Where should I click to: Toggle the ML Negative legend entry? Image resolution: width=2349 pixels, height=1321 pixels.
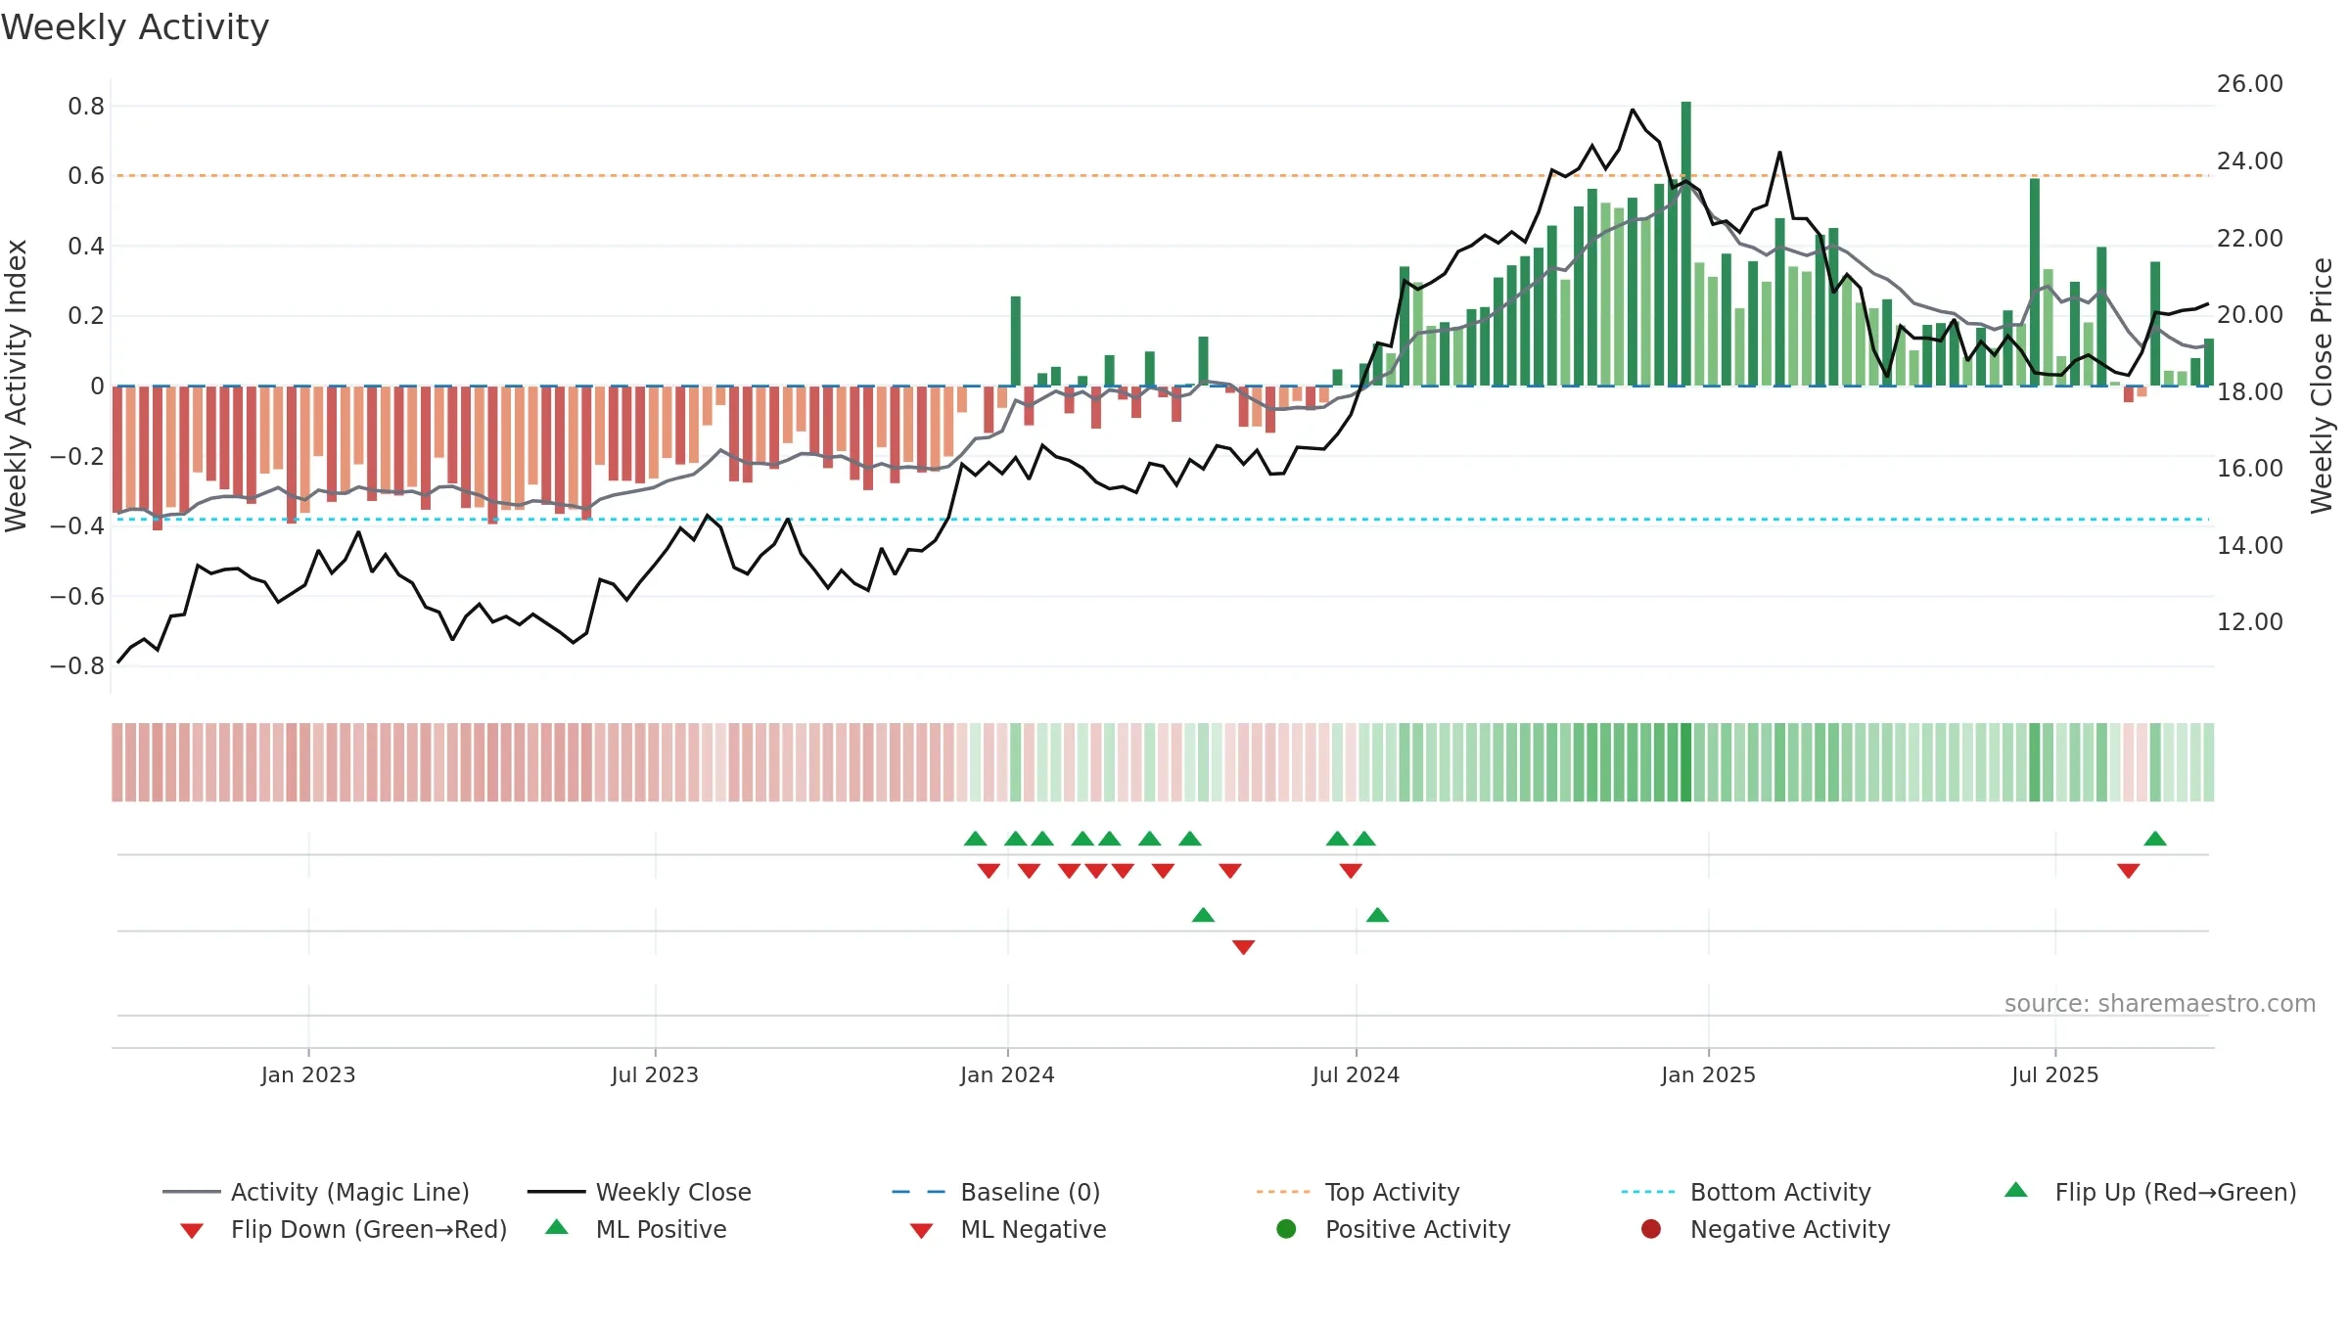pos(1008,1229)
